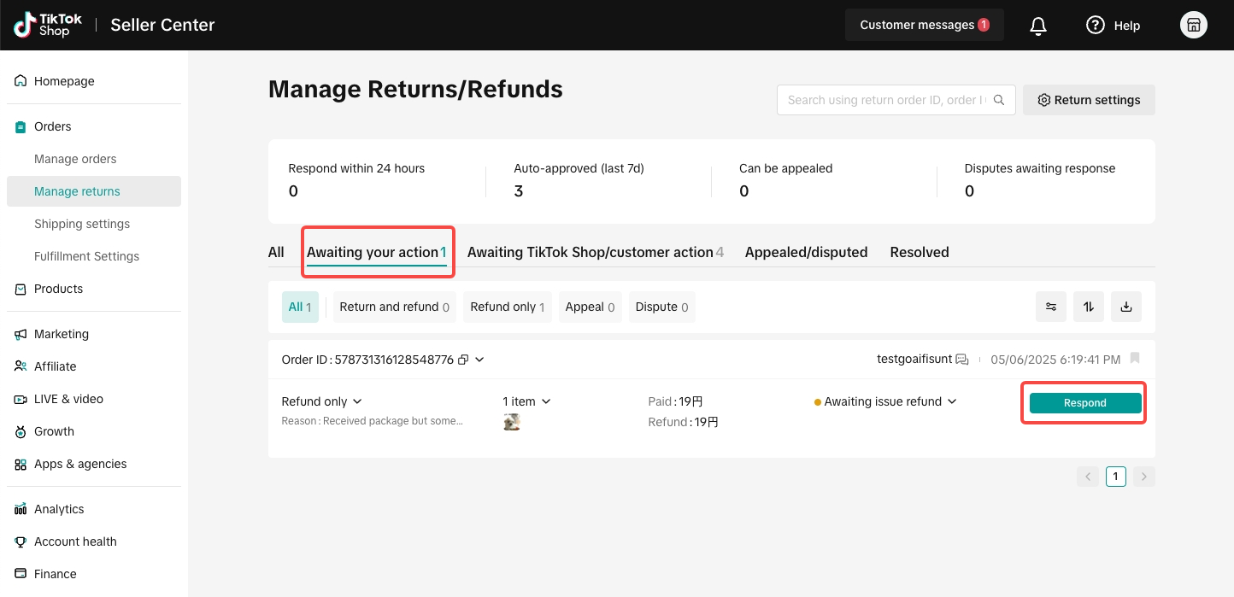Viewport: 1234px width, 597px height.
Task: Open the filter settings icon
Action: click(1051, 307)
